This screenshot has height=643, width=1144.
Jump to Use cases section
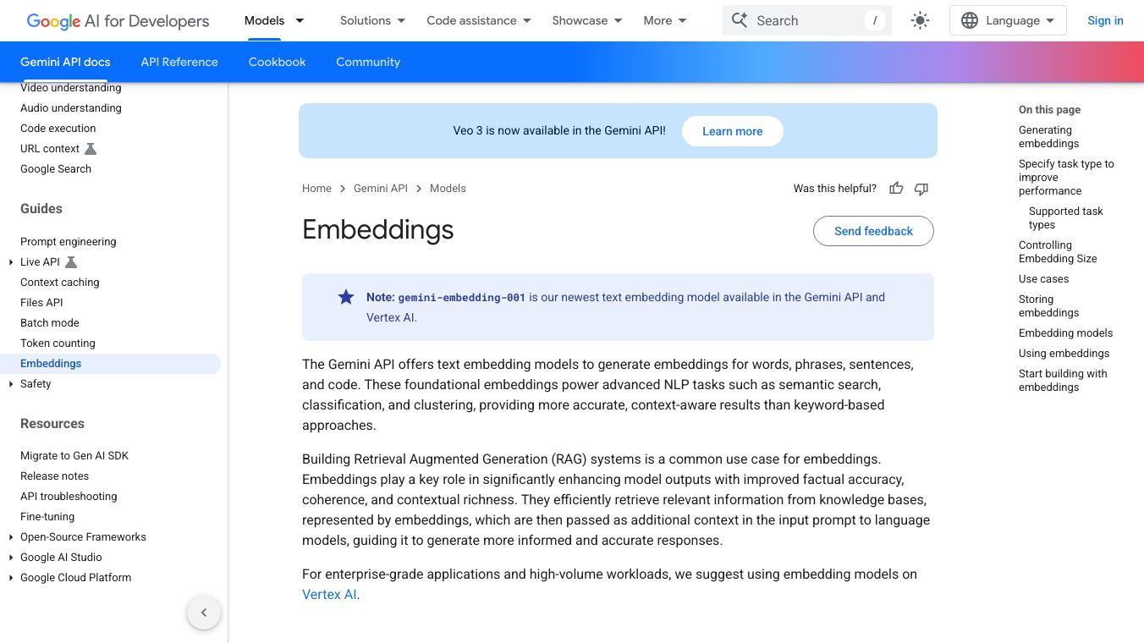point(1043,279)
